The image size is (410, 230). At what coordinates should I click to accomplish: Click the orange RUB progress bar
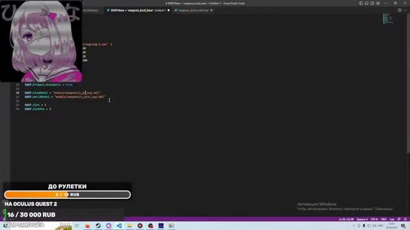pyautogui.click(x=67, y=194)
